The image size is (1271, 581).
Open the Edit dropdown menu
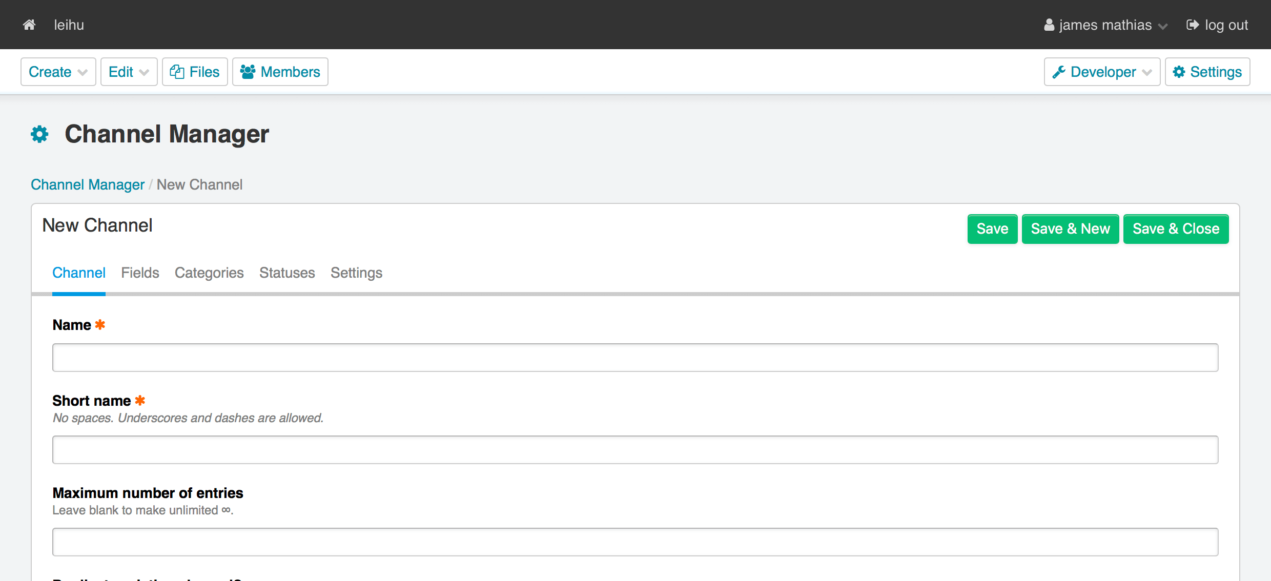click(129, 72)
